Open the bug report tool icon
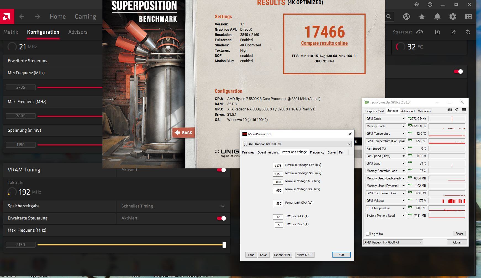This screenshot has width=481, height=278. coord(417,4)
